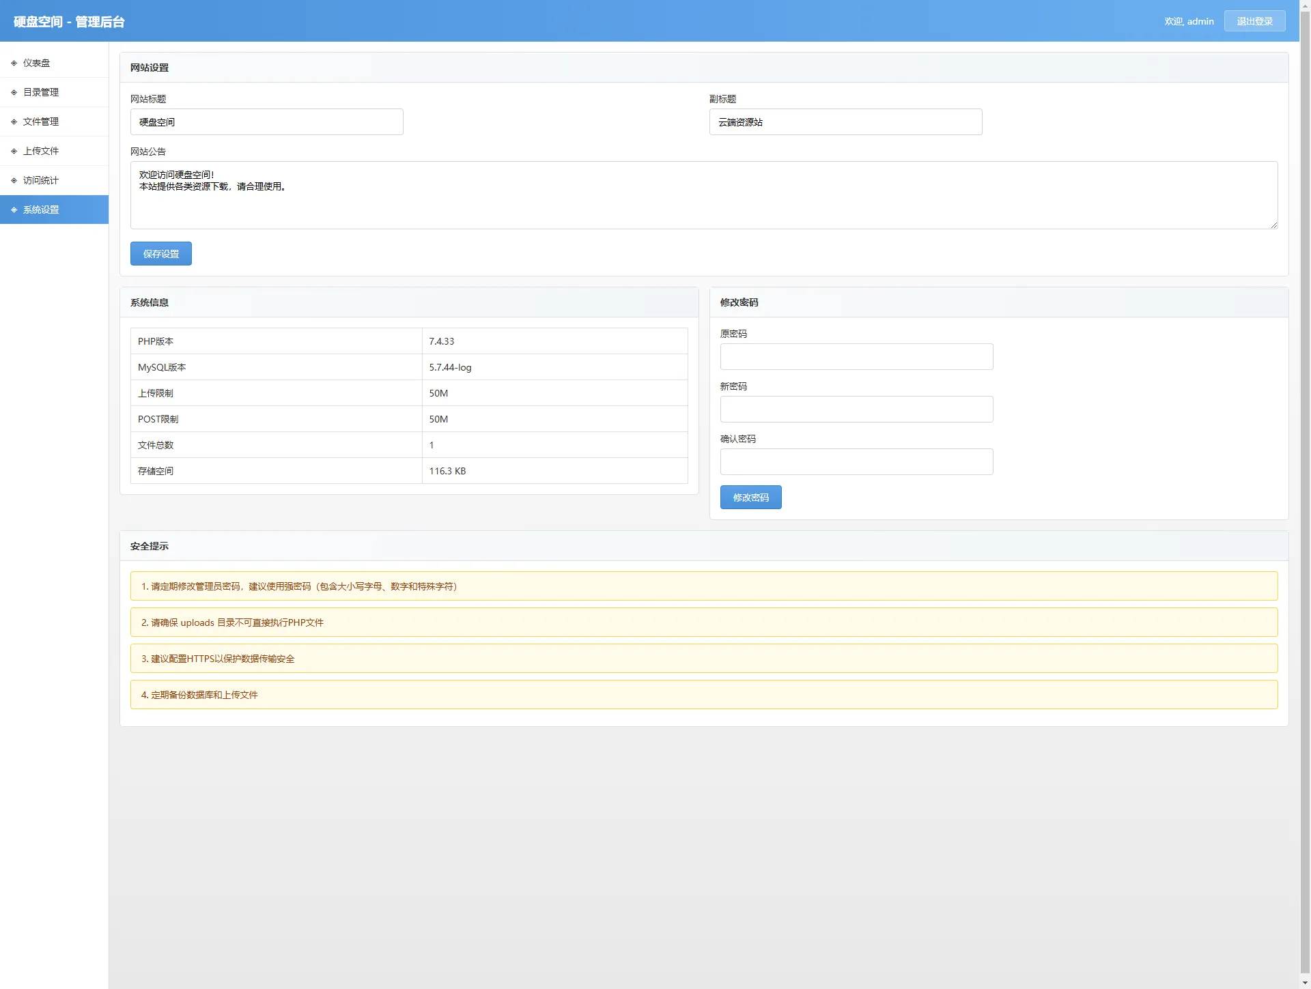Click the diamond icon beside 目录管理
The image size is (1311, 989).
14,92
